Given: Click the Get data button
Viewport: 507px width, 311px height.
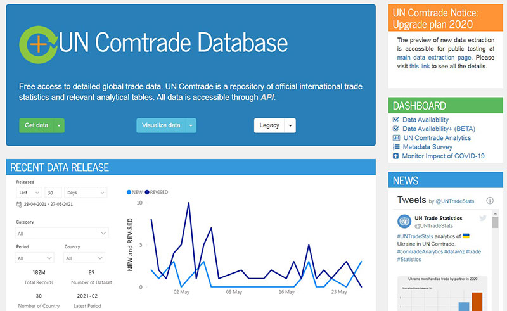Looking at the screenshot, I should [x=37, y=125].
